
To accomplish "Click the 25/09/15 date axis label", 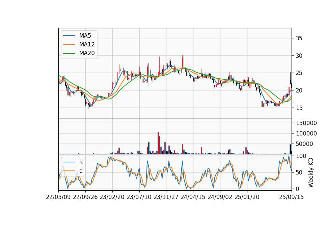I will (x=292, y=197).
